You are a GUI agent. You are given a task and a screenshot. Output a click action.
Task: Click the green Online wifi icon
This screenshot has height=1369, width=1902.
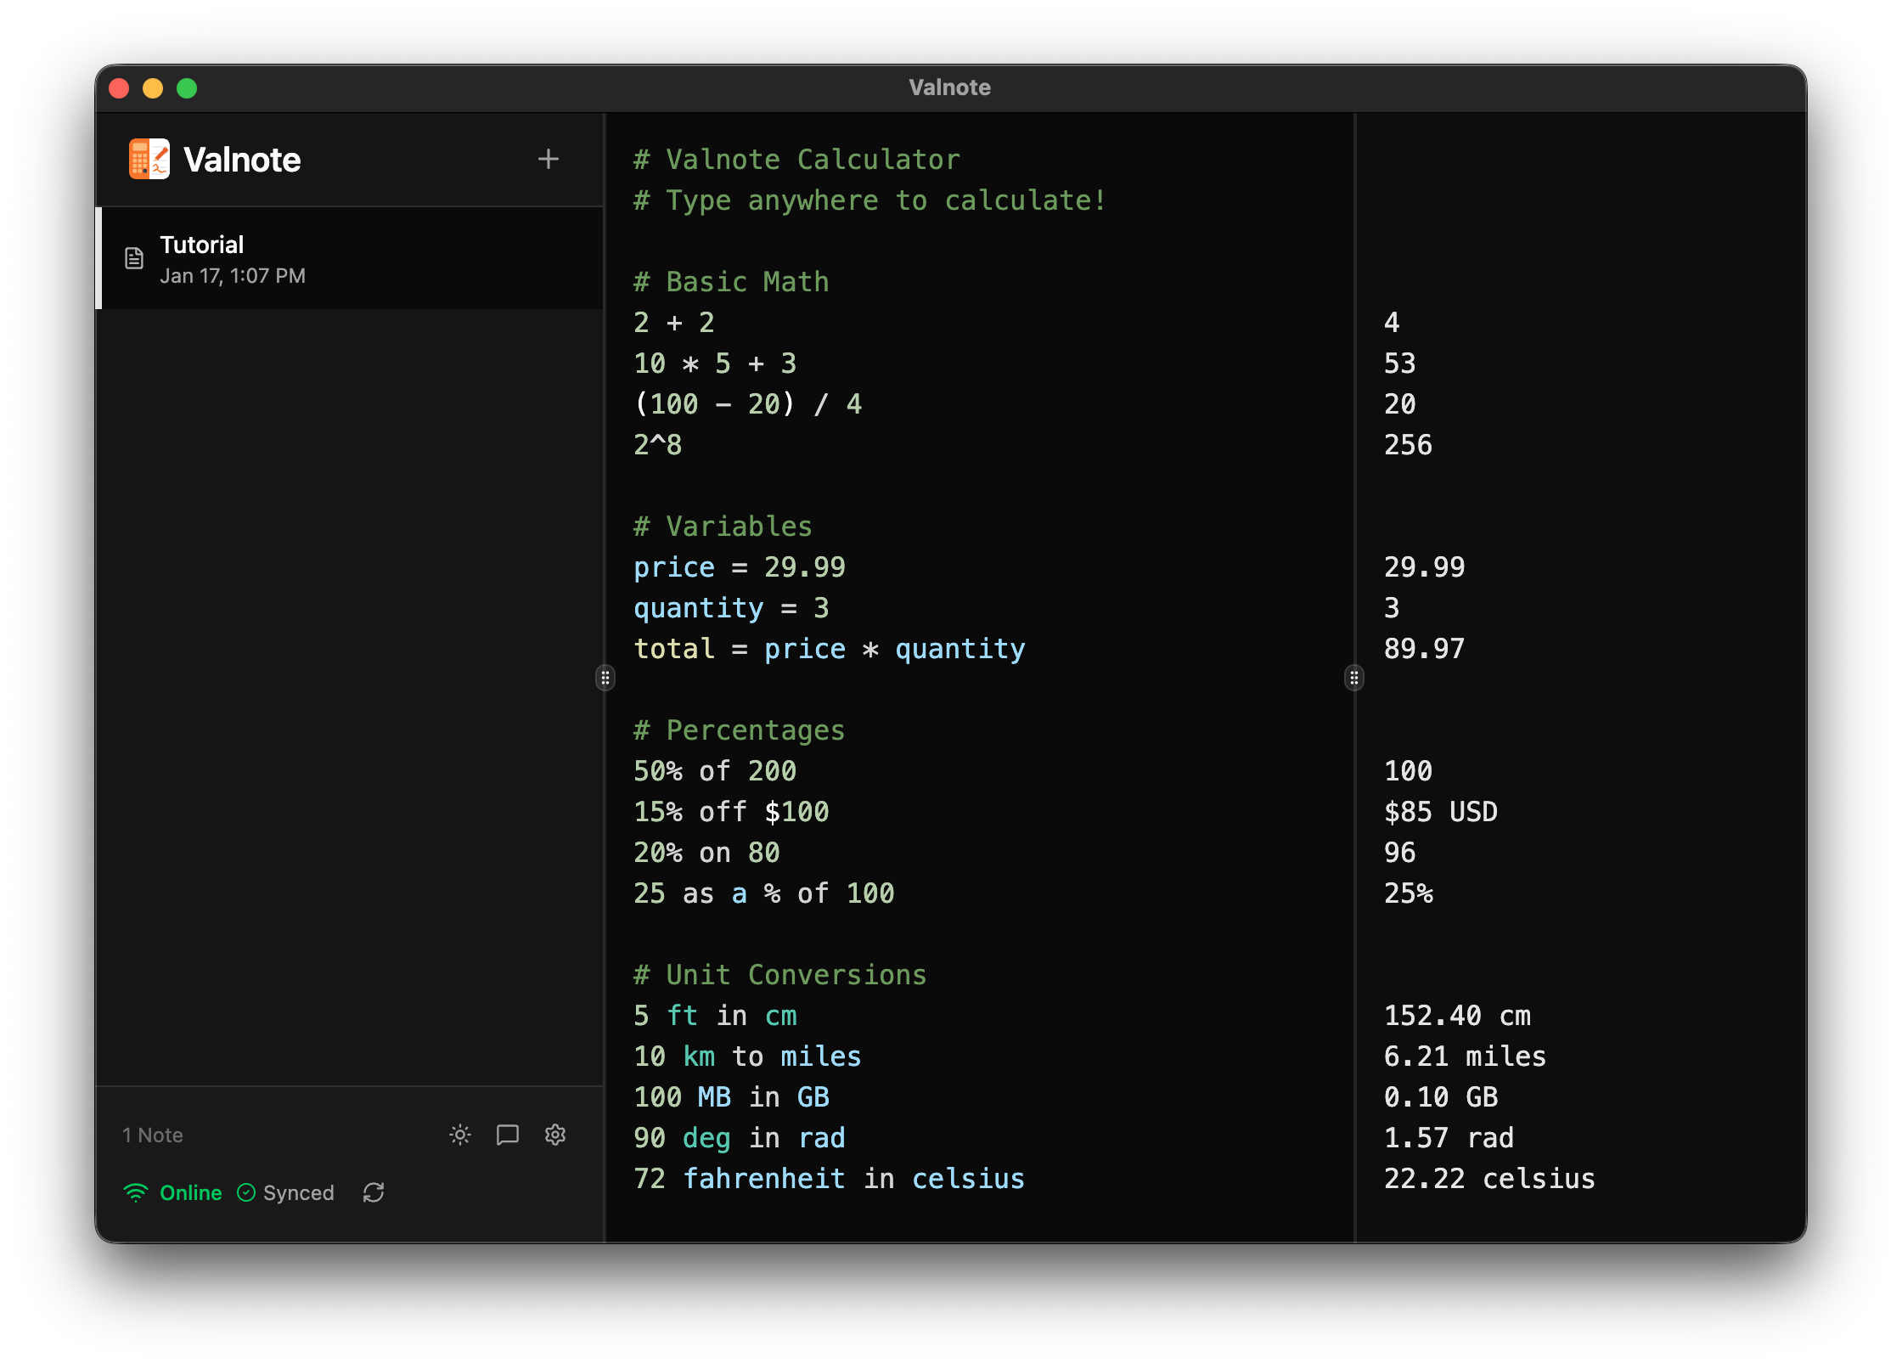point(136,1192)
